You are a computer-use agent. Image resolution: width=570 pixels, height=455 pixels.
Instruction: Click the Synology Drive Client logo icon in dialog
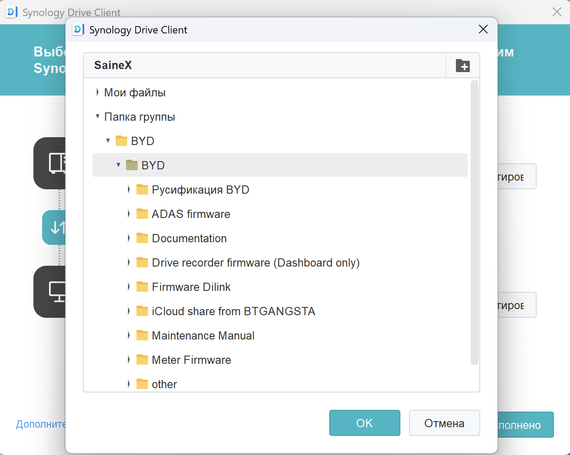[x=78, y=30]
